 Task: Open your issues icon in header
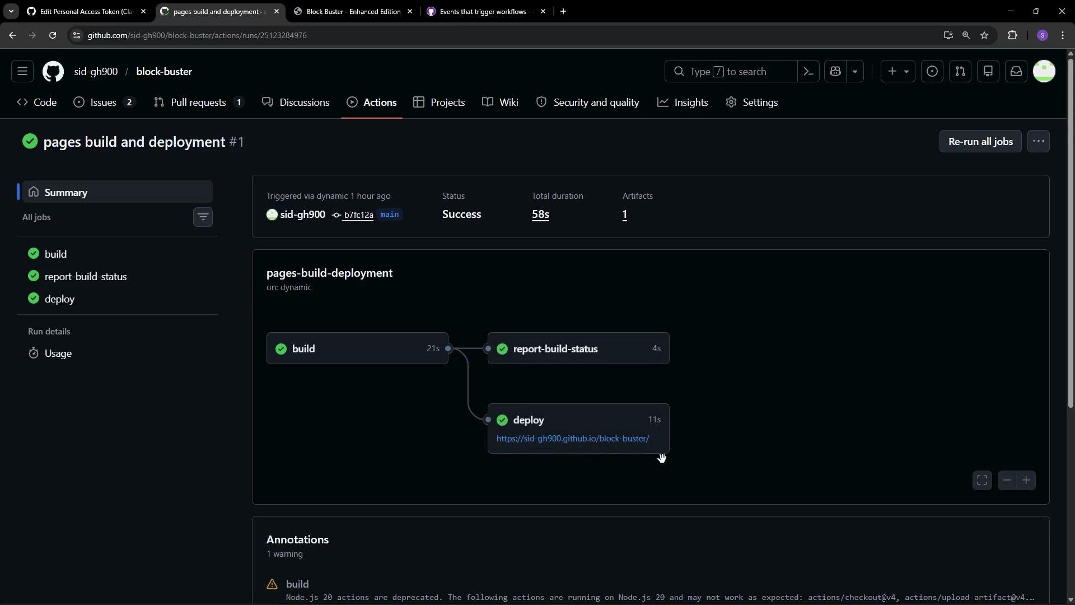[x=932, y=72]
